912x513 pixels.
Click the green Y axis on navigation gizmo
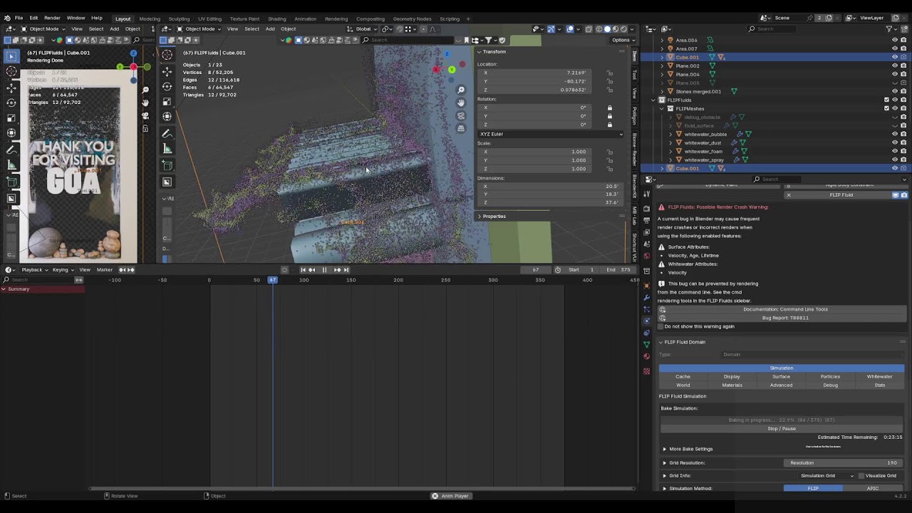pos(452,70)
